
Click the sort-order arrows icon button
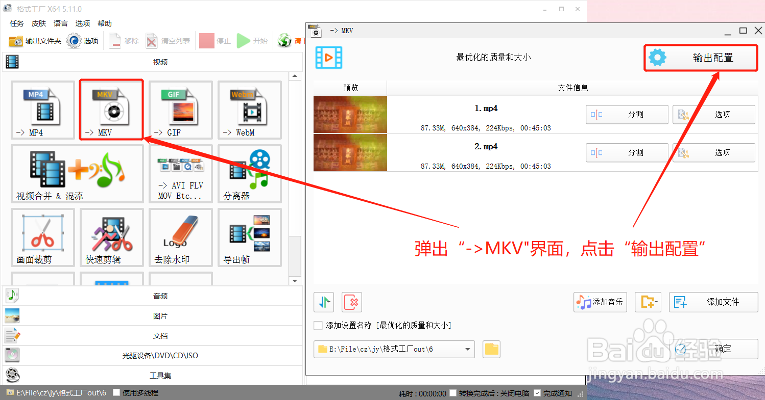coord(324,302)
